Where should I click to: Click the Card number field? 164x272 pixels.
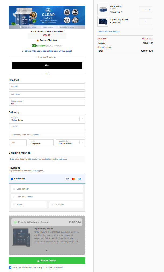[47, 189]
